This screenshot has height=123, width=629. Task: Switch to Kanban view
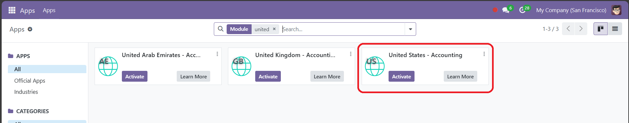pos(600,29)
